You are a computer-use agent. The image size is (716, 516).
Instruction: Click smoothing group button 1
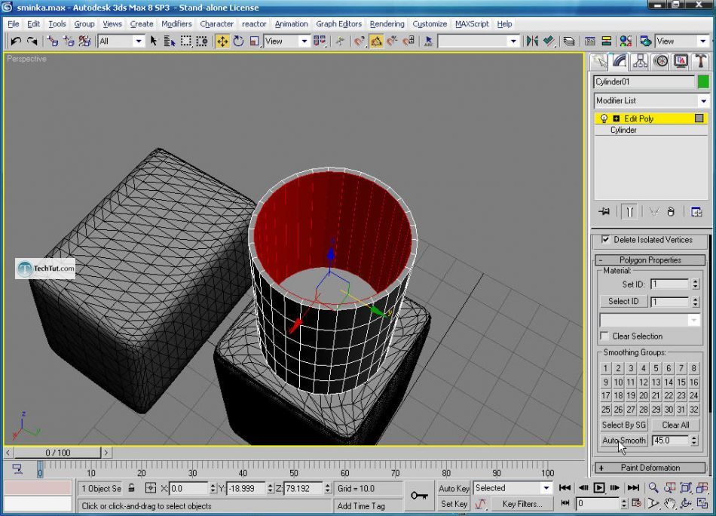[x=605, y=368]
